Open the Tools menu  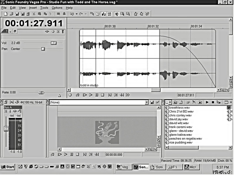44,8
